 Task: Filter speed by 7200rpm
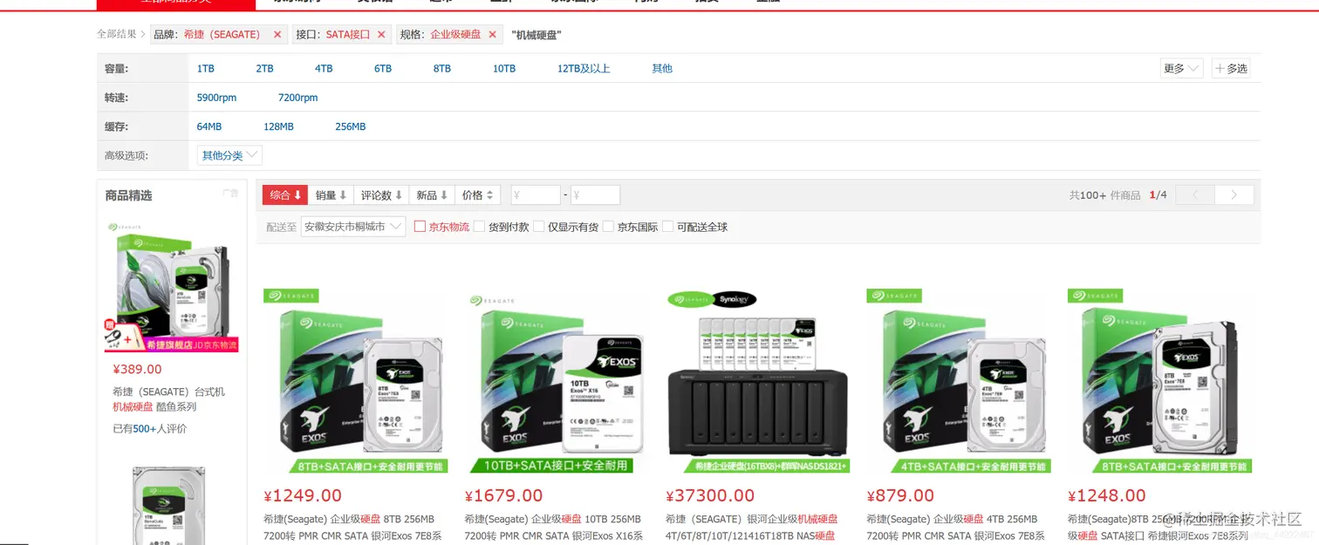point(297,98)
